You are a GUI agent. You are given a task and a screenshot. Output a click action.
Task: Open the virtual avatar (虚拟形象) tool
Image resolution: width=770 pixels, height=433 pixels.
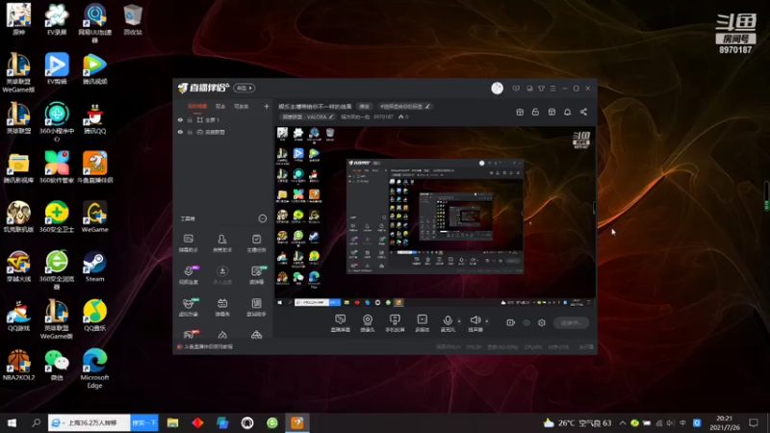tap(188, 307)
